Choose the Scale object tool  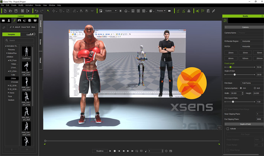[x=68, y=11]
